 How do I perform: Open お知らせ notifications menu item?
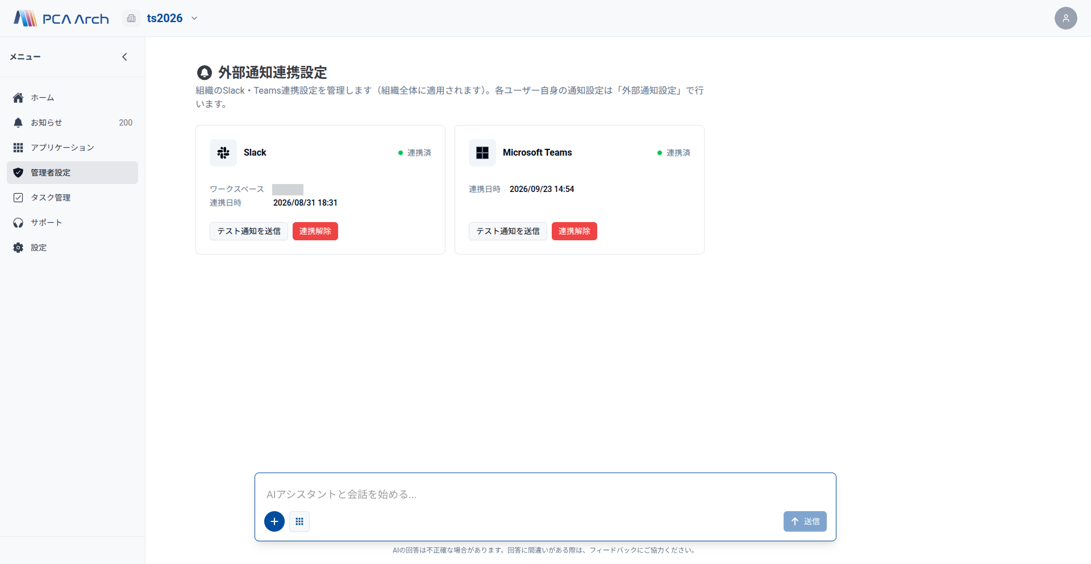[72, 123]
